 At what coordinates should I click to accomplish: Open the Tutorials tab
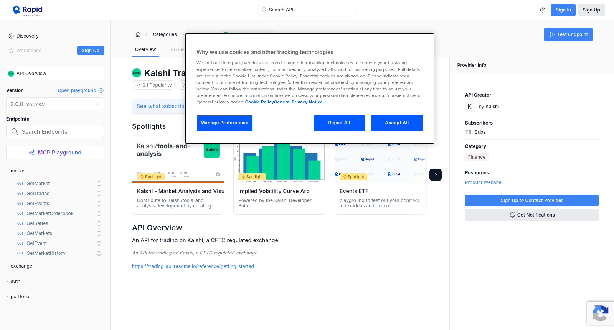[x=176, y=50]
